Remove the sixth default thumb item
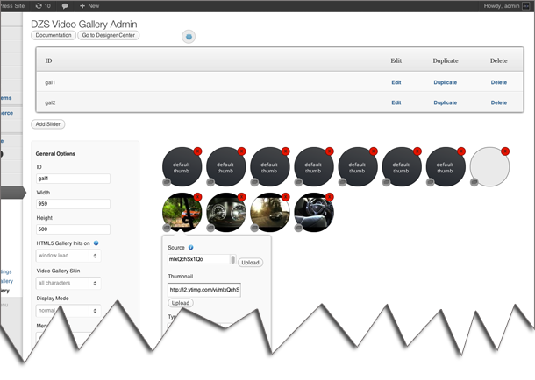 pyautogui.click(x=417, y=151)
